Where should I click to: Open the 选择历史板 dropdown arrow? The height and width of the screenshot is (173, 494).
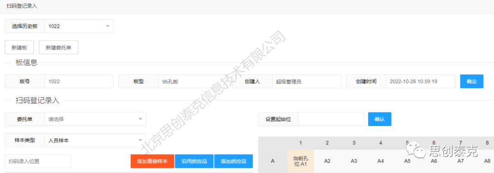pos(108,26)
